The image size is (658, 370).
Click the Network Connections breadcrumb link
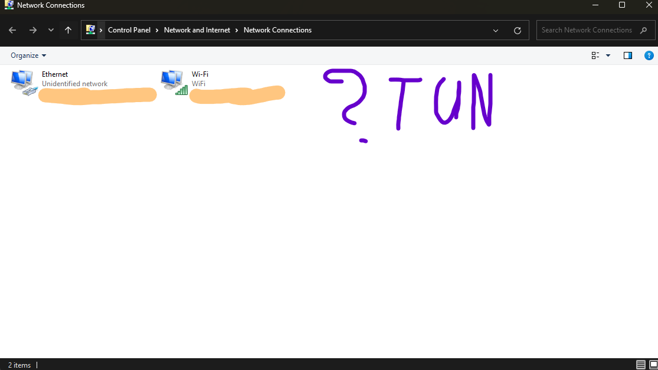tap(277, 30)
